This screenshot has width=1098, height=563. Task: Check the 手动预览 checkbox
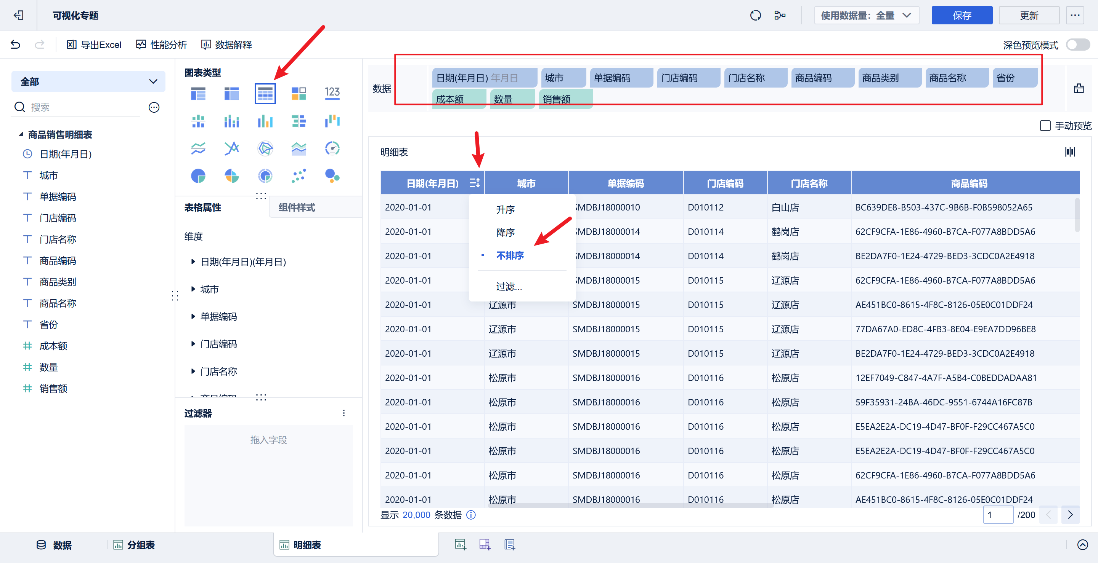1045,126
